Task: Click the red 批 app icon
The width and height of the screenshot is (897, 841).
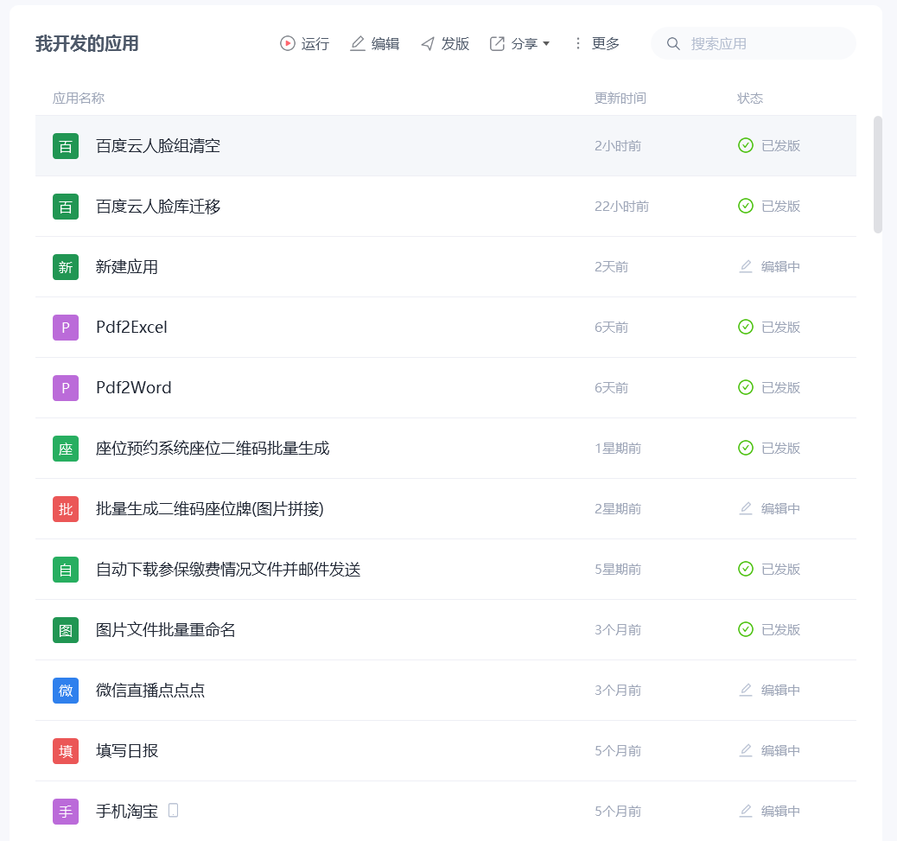Action: 65,508
